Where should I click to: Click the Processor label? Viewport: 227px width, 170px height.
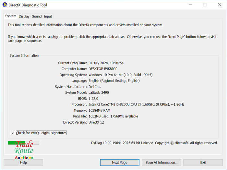click(79, 104)
